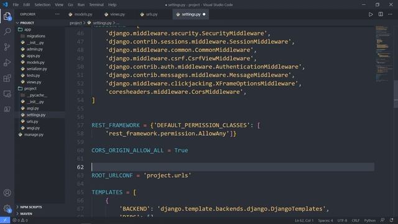The image size is (398, 224).
Task: Click Ln 62, Col 1 in status bar
Action: (304, 220)
